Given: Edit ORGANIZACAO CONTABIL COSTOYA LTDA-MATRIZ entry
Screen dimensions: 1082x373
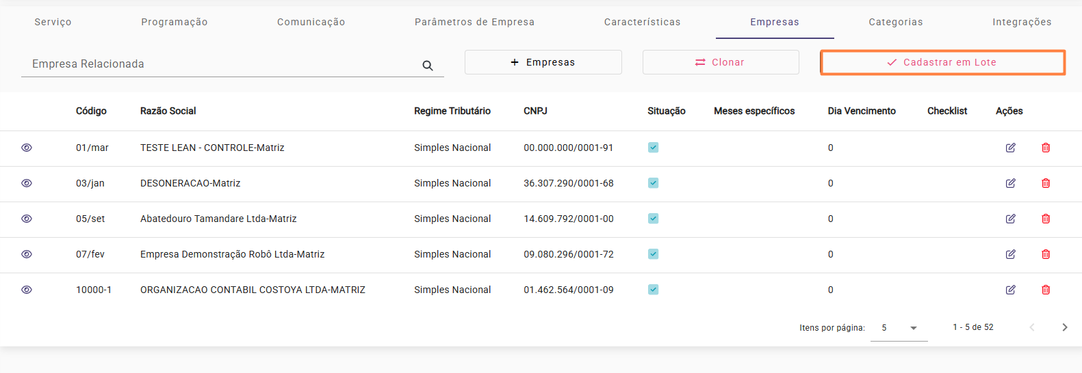Looking at the screenshot, I should coord(1010,290).
